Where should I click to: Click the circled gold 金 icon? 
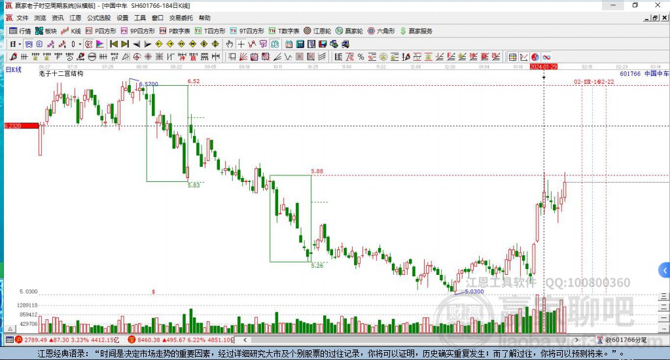(x=383, y=57)
